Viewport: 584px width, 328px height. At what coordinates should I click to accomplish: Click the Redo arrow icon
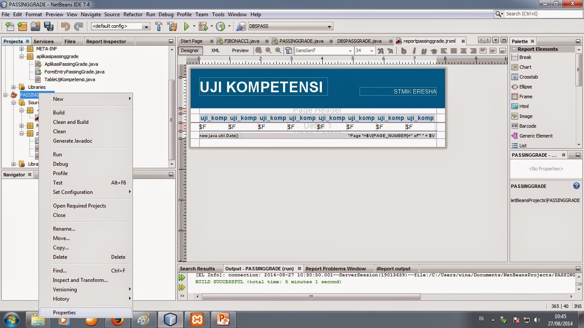pos(78,26)
